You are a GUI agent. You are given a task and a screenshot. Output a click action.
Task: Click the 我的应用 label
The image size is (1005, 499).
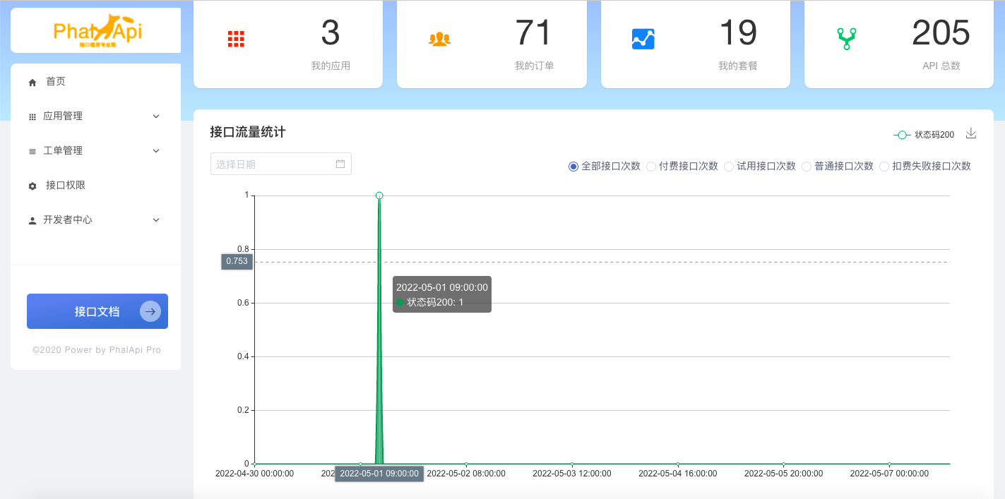tap(331, 66)
